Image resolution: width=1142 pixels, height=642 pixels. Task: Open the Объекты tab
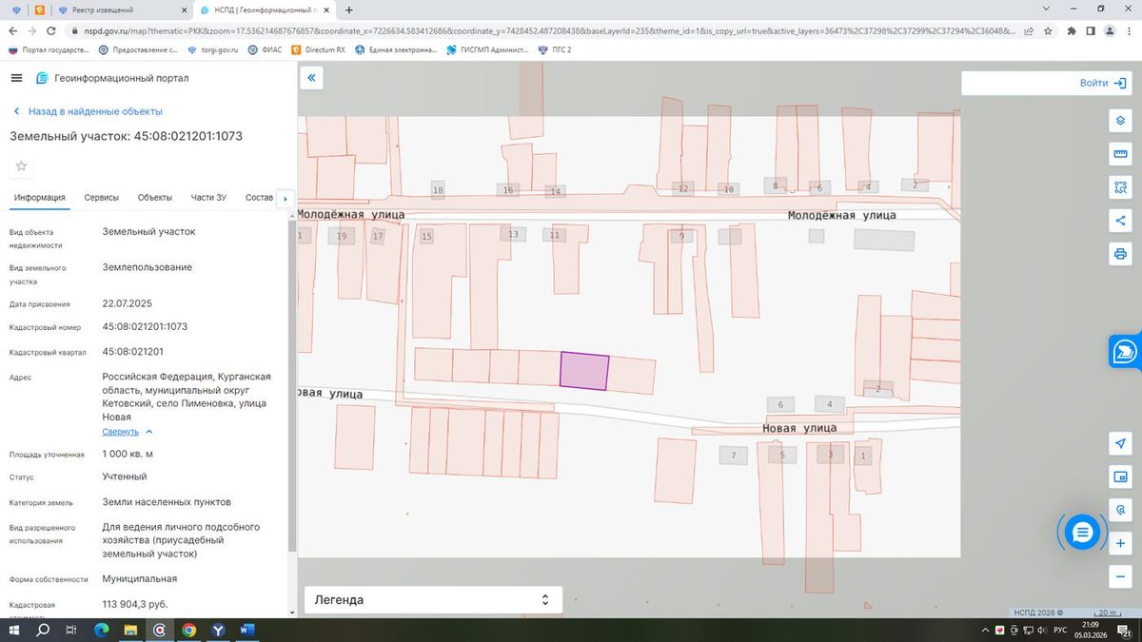[x=155, y=198]
